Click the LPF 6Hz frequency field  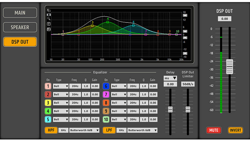pos(122,130)
